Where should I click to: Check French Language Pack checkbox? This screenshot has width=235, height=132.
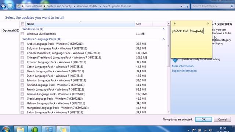[x=22, y=89]
